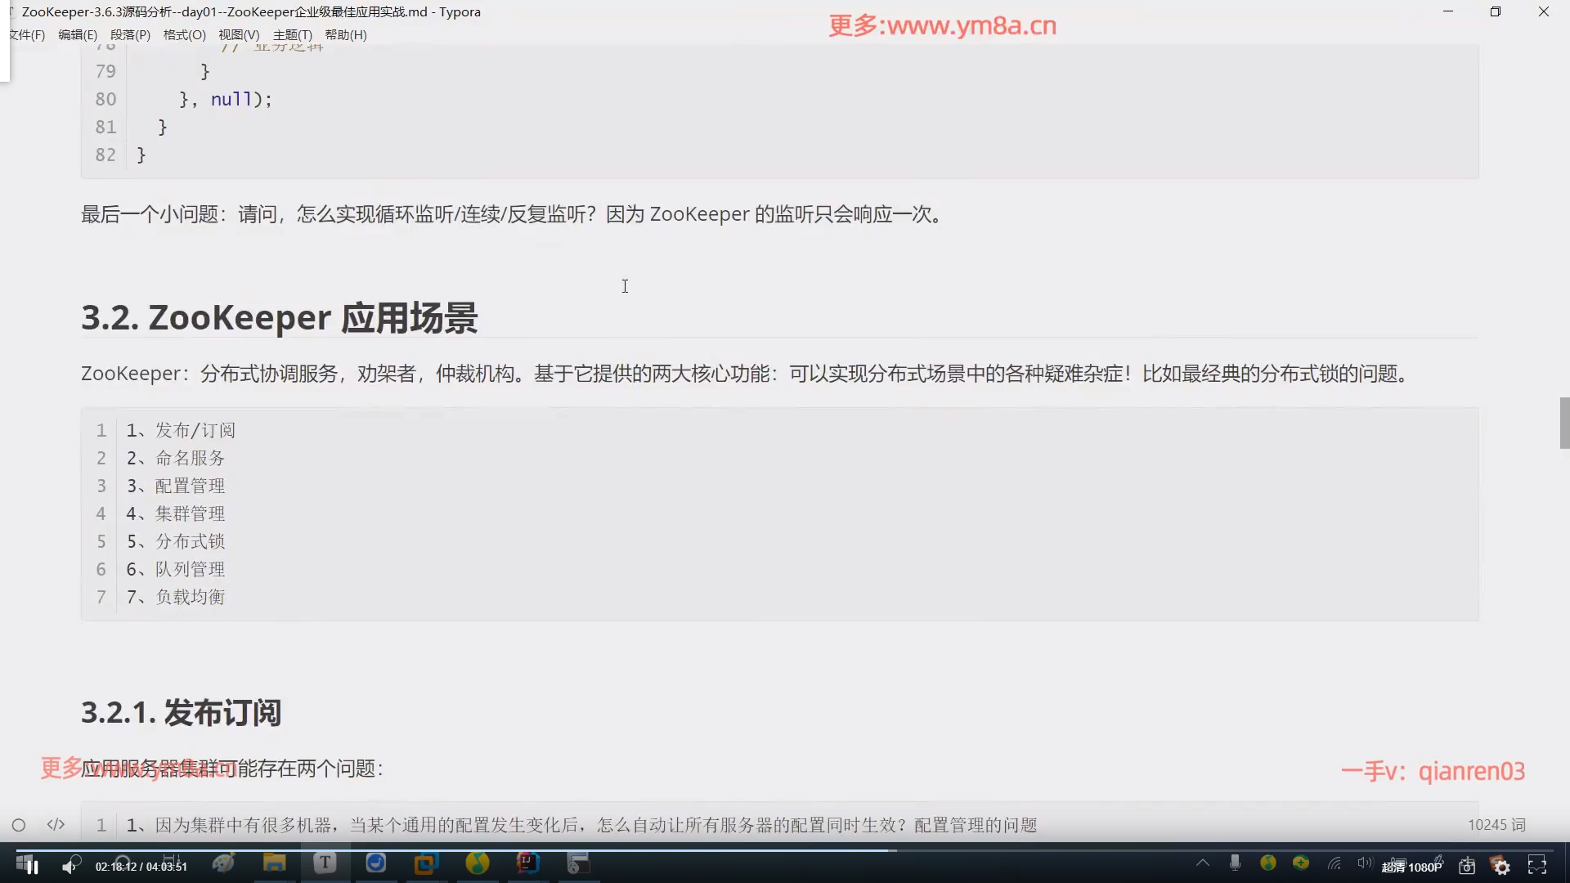Open the 主题(T) theme menu
Image resolution: width=1570 pixels, height=883 pixels.
point(292,35)
